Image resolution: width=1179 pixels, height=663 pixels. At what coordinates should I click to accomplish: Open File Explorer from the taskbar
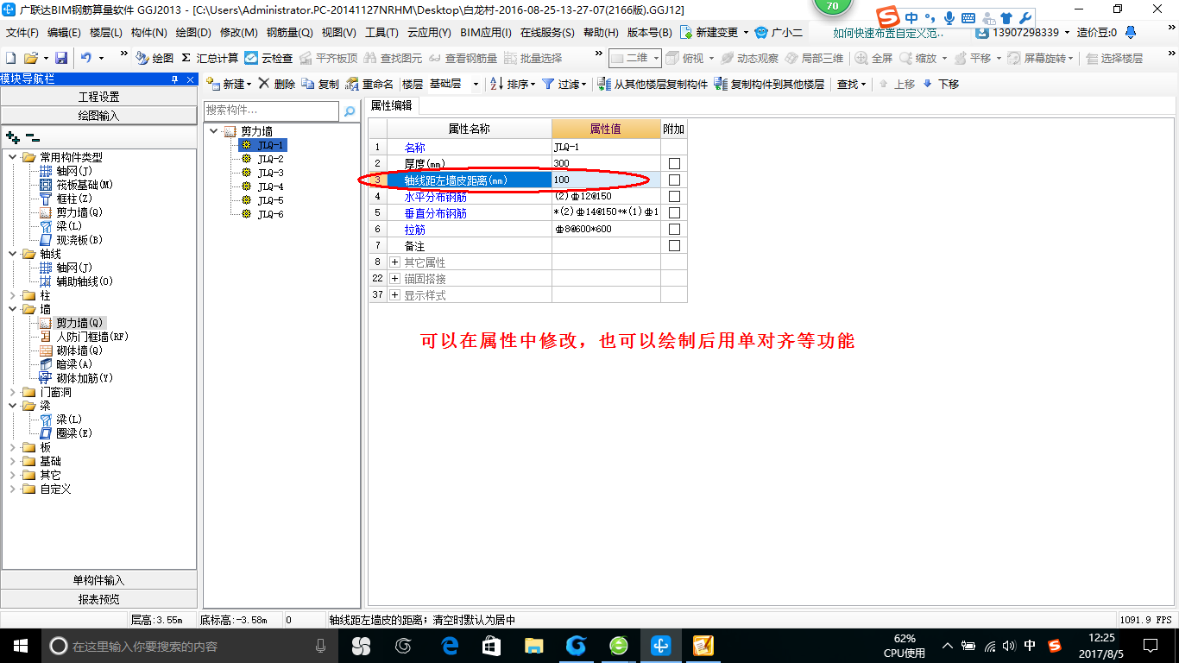[x=534, y=645]
